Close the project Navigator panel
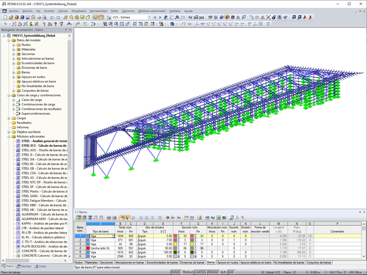Image resolution: width=367 pixels, height=275 pixels. (x=70, y=30)
